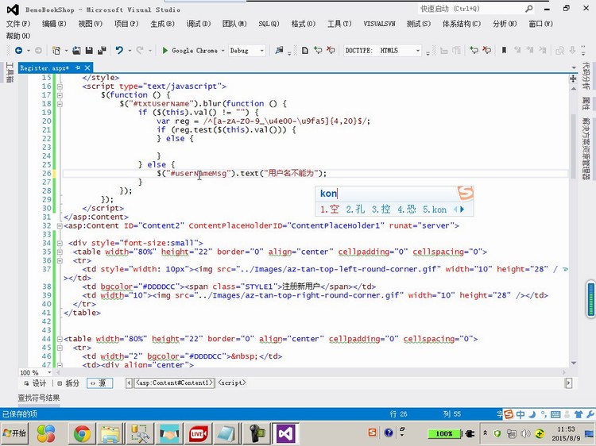Click the handshake app in the taskbar
596x446 pixels.
click(169, 433)
